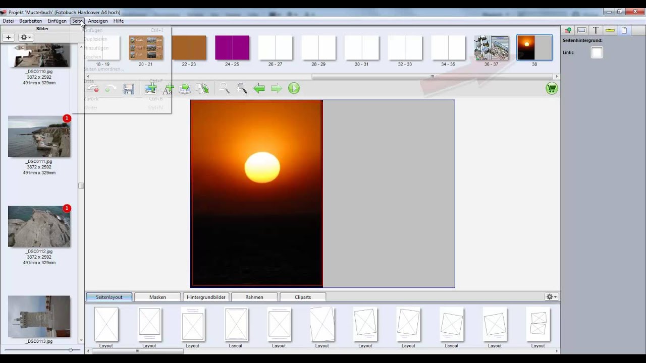Open the gear dropdown beside Cliparts tab
The image size is (646, 363).
tap(552, 297)
